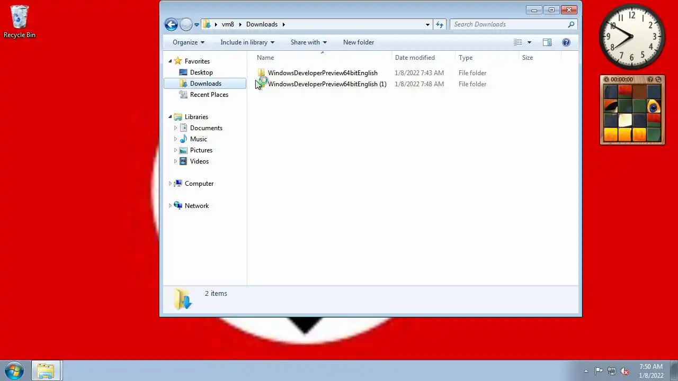Image resolution: width=678 pixels, height=381 pixels.
Task: Expand the Network node arrow
Action: tap(170, 206)
